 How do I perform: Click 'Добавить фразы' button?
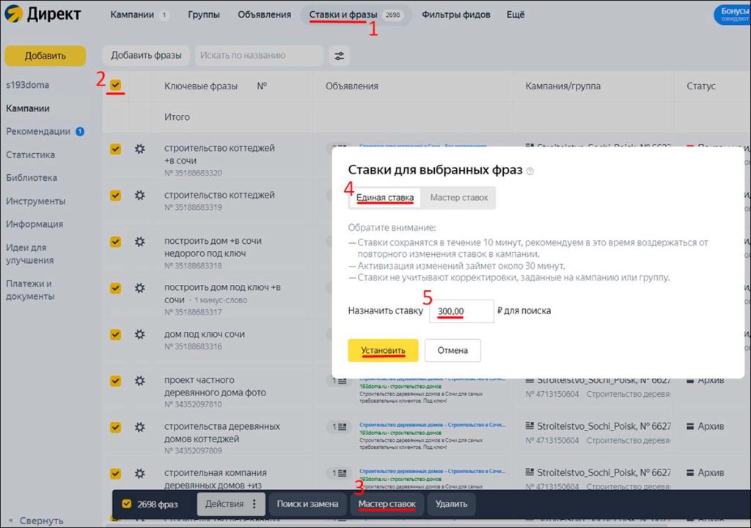(146, 56)
